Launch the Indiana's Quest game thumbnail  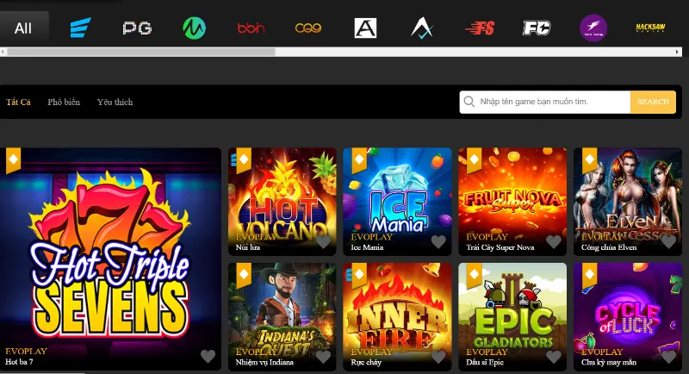point(281,309)
